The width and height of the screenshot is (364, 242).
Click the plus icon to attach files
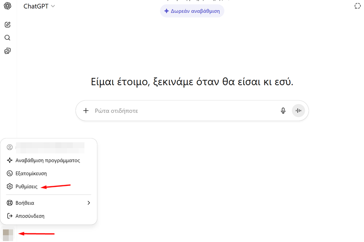(86, 111)
